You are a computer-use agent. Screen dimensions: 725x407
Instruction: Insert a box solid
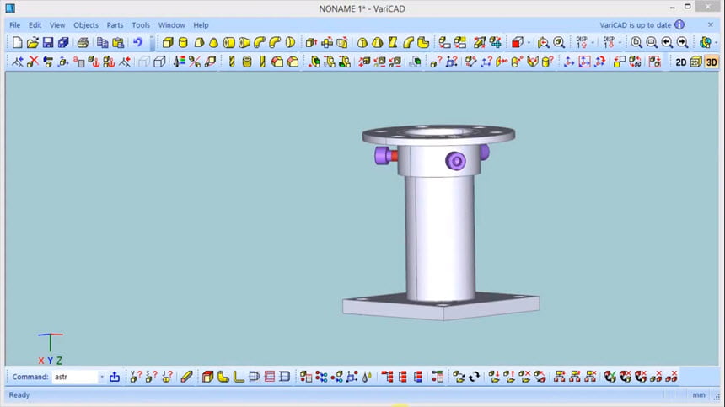pyautogui.click(x=168, y=42)
